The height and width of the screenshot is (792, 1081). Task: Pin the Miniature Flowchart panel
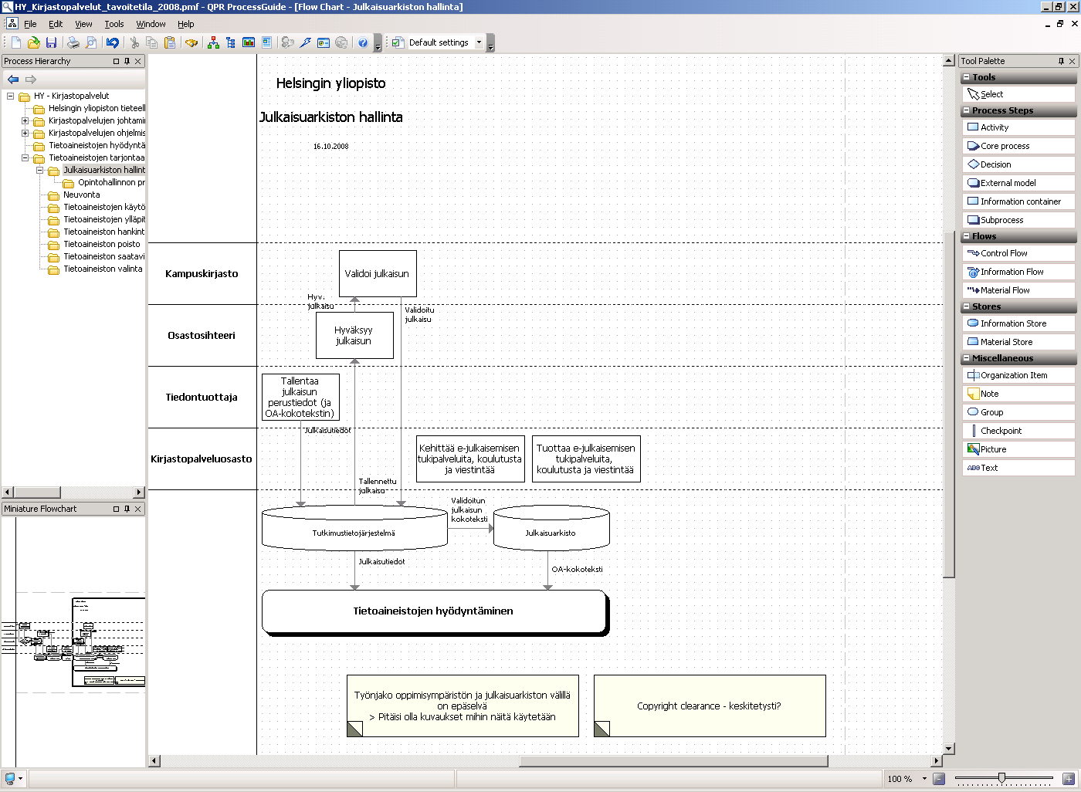pyautogui.click(x=127, y=509)
